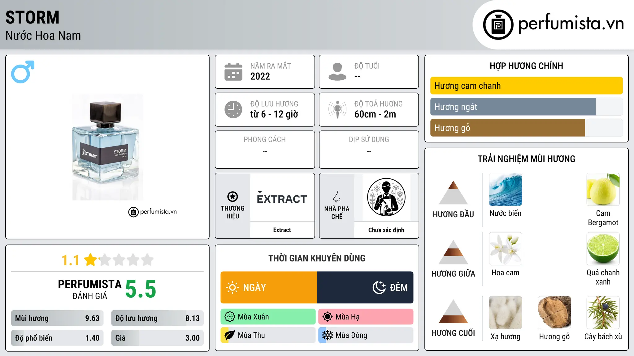This screenshot has height=356, width=634.
Task: Click the NĂM RA MẮT label
Action: coord(271,66)
